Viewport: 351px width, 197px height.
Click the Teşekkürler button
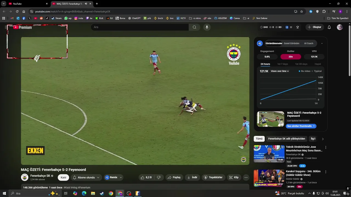(213, 177)
